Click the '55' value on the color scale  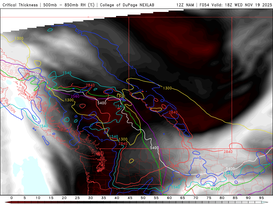pyautogui.click(x=156, y=198)
